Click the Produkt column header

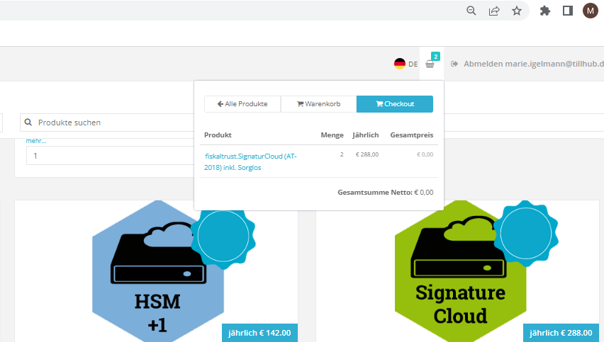pyautogui.click(x=218, y=135)
